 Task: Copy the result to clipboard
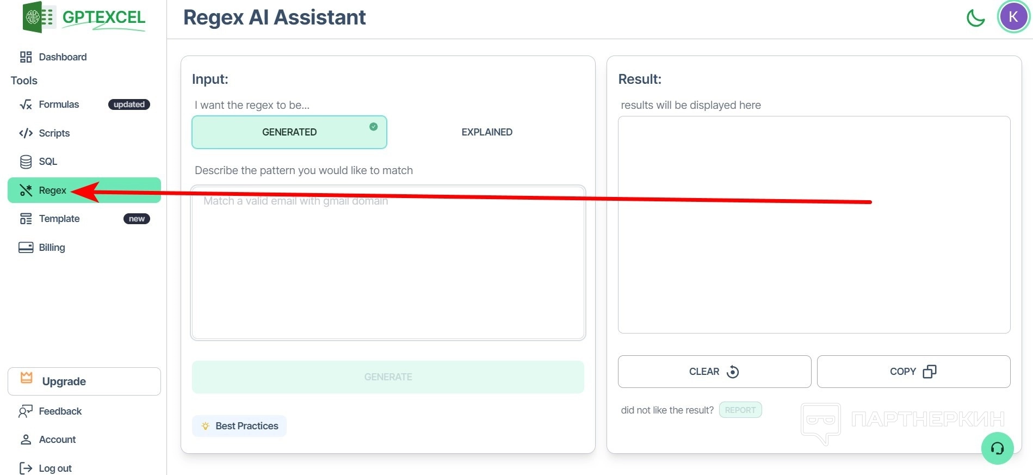[x=913, y=372]
